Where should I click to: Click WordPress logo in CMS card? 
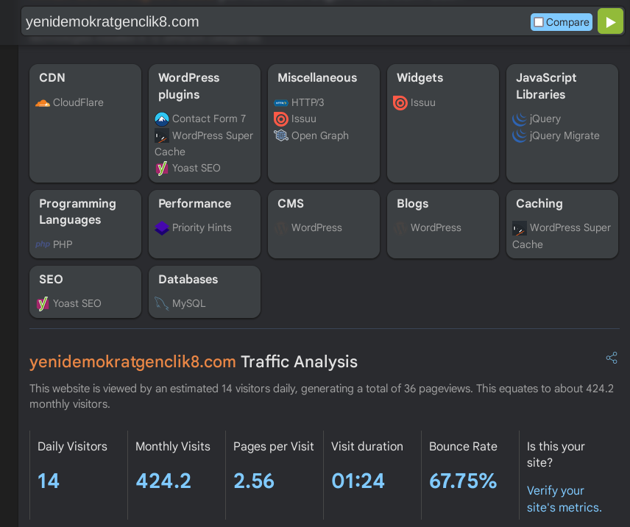(x=281, y=227)
